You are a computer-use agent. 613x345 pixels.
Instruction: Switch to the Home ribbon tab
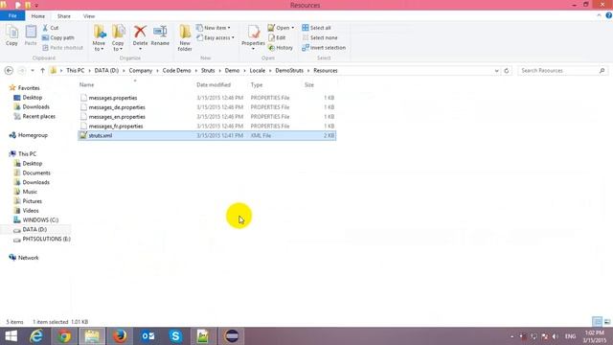point(38,16)
